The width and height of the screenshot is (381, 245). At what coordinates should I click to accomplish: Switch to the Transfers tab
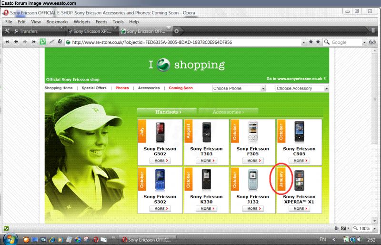pyautogui.click(x=39, y=31)
